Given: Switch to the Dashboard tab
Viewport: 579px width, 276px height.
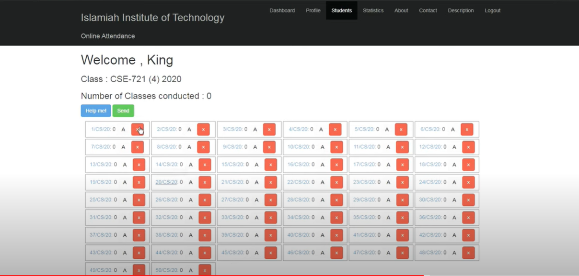Looking at the screenshot, I should click(282, 10).
